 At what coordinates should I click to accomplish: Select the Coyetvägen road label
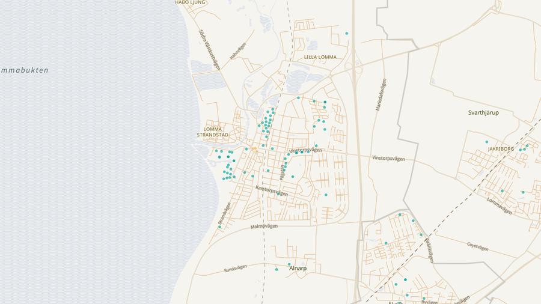coord(478,245)
